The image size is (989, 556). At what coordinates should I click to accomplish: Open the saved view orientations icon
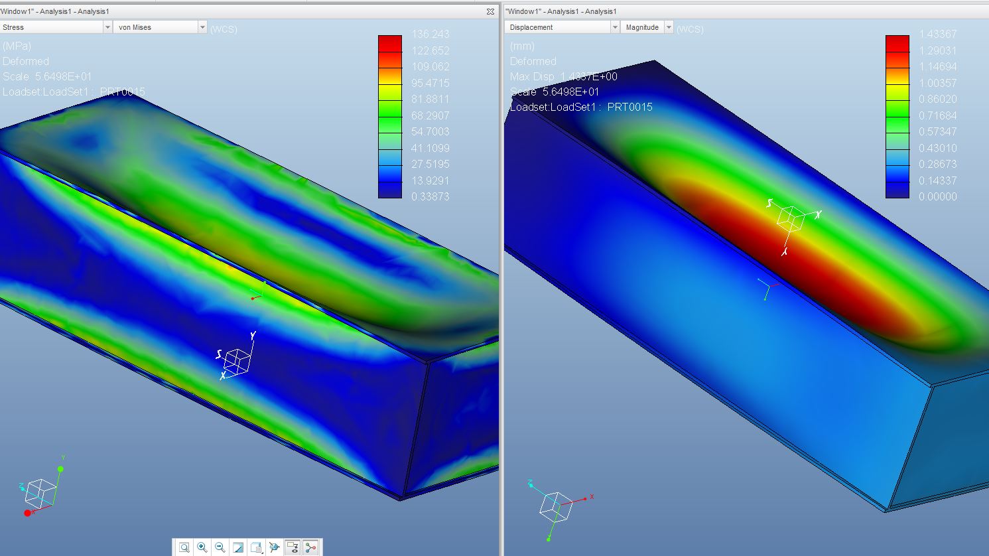(256, 547)
